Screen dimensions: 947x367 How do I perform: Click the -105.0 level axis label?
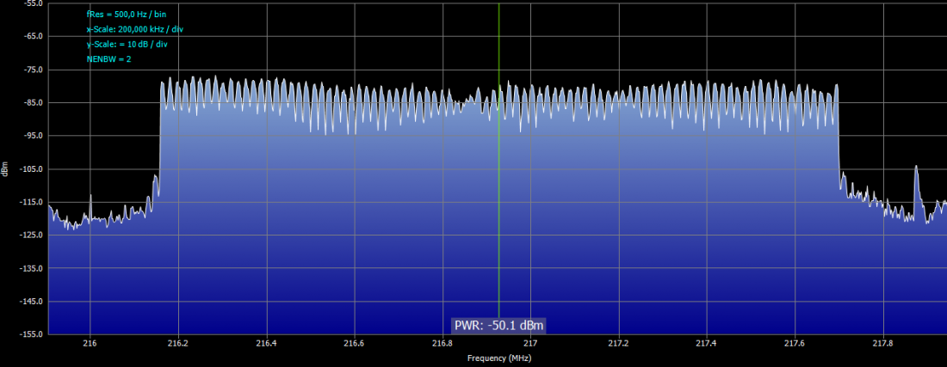[x=32, y=168]
